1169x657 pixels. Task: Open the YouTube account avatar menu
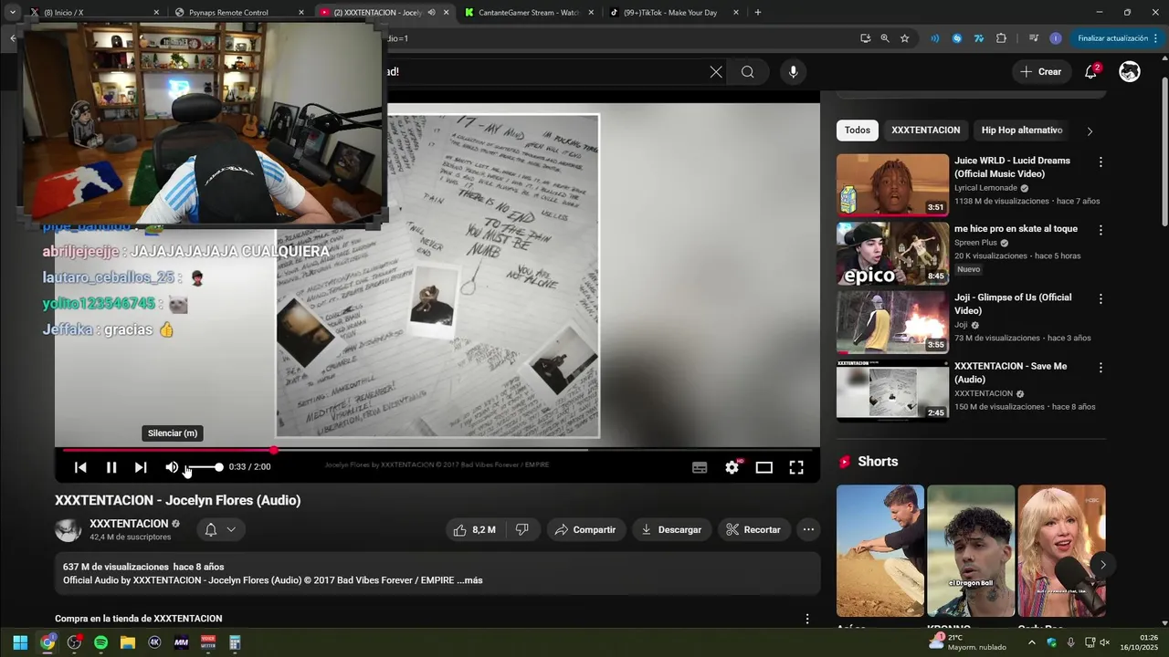click(x=1130, y=72)
